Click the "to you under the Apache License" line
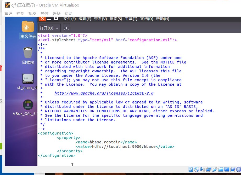This screenshot has height=175, width=241. point(100,75)
